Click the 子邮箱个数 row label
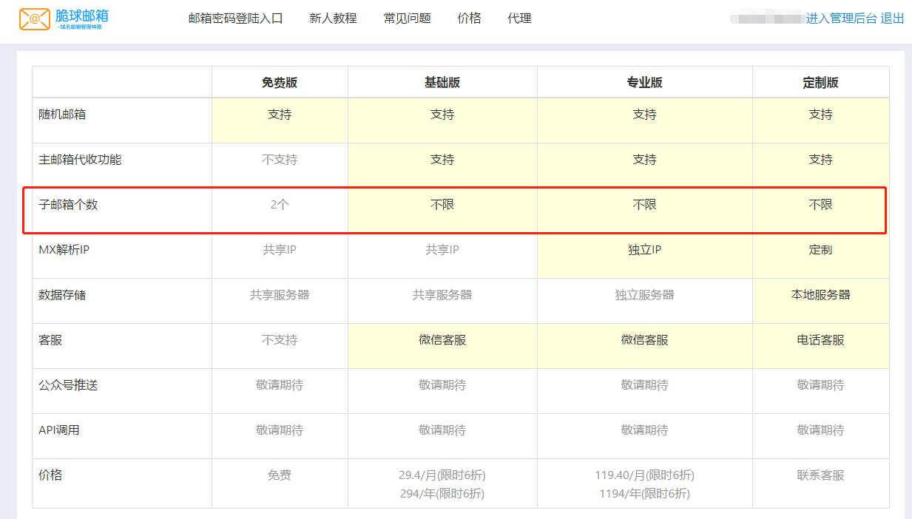 tap(68, 205)
